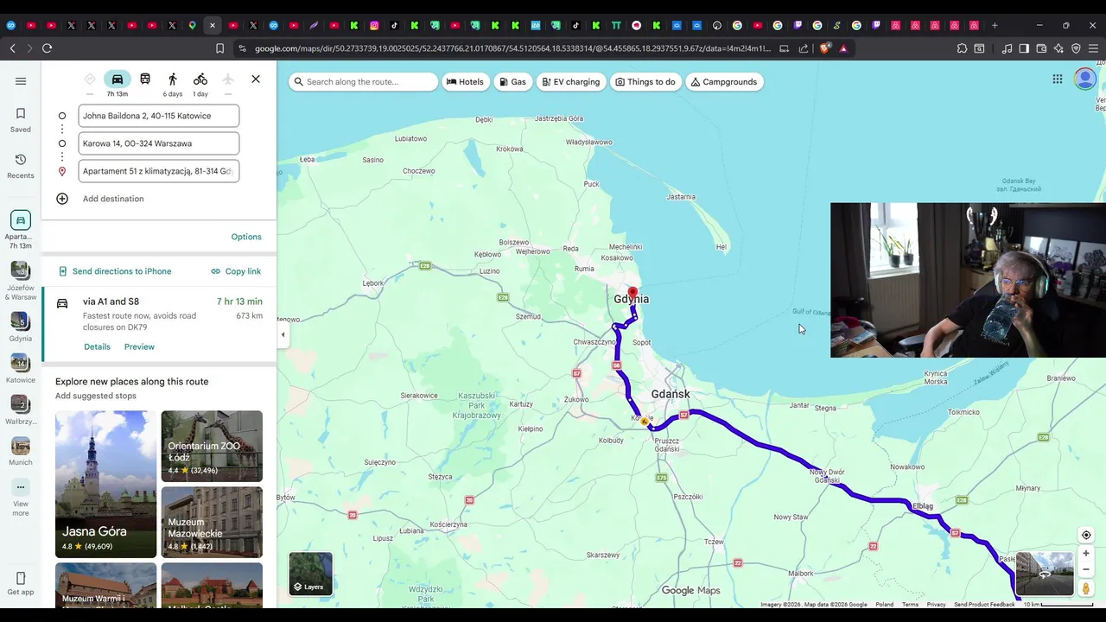Viewport: 1106px width, 622px height.
Task: Open Gdynia recent item
Action: pos(21,327)
